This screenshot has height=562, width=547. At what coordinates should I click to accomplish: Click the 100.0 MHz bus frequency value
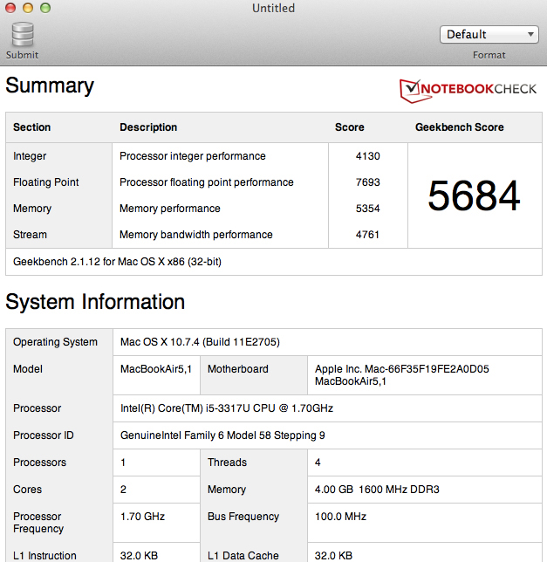340,517
